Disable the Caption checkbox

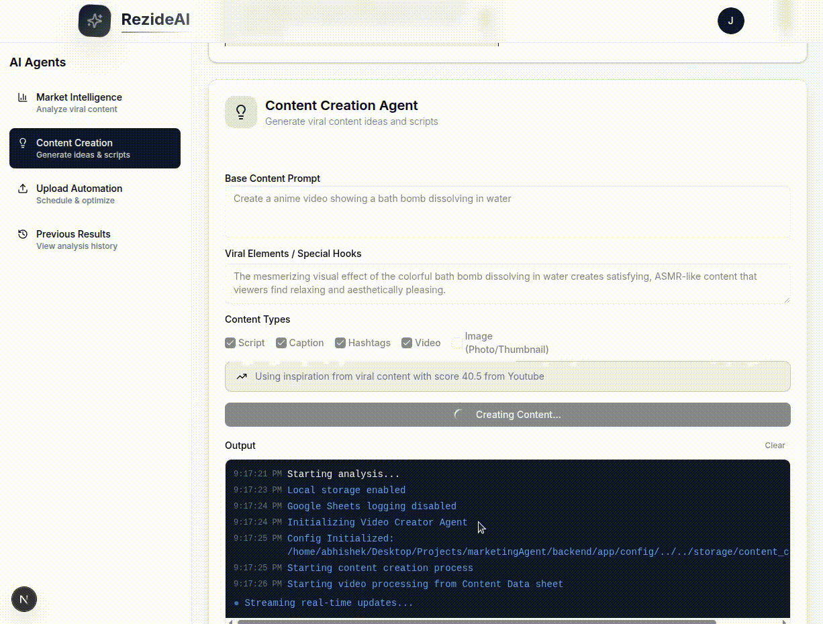[x=281, y=342]
